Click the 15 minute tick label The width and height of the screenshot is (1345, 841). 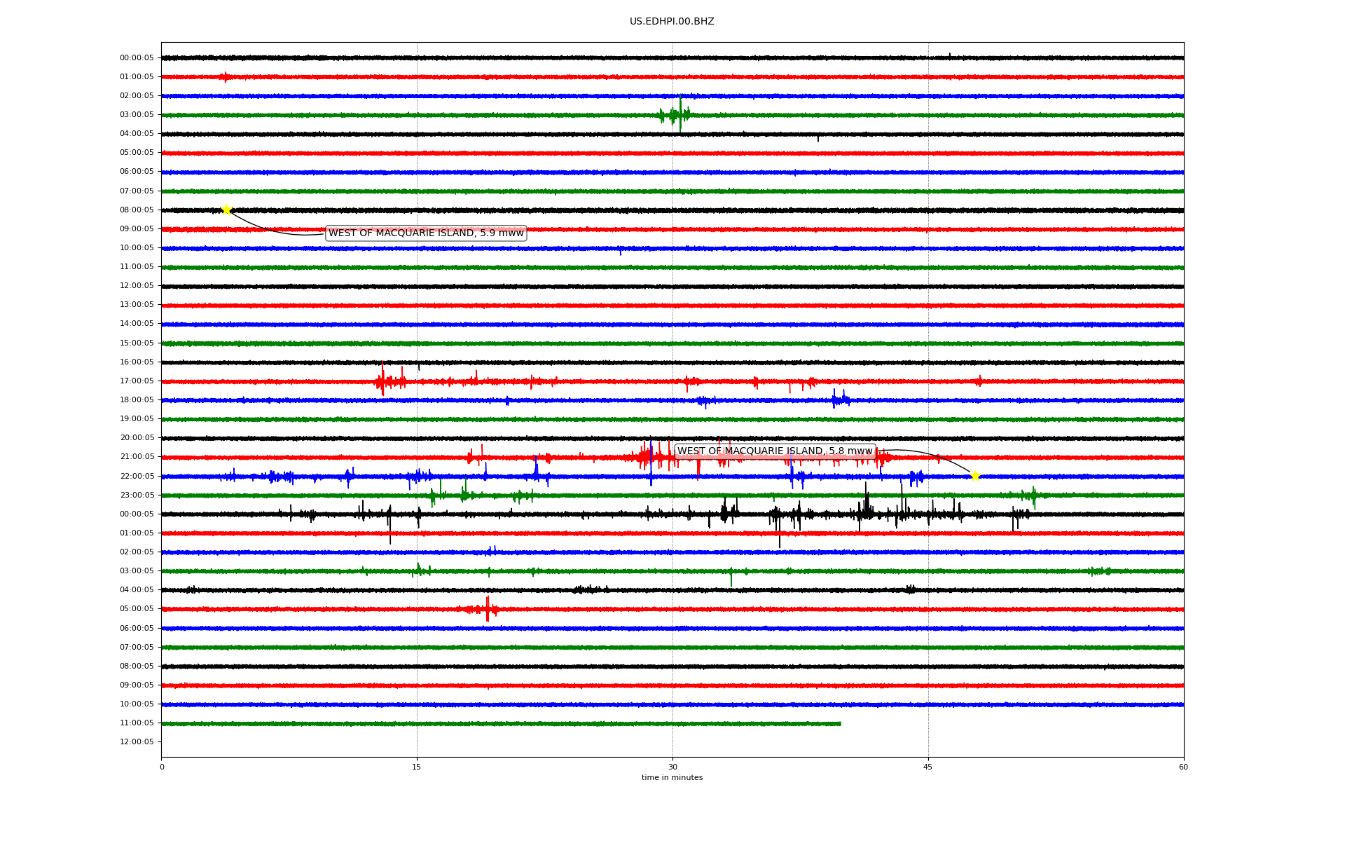(417, 767)
